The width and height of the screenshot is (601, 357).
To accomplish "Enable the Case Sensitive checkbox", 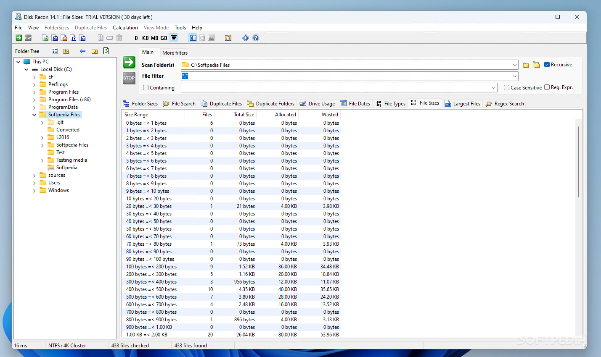I will tap(507, 88).
